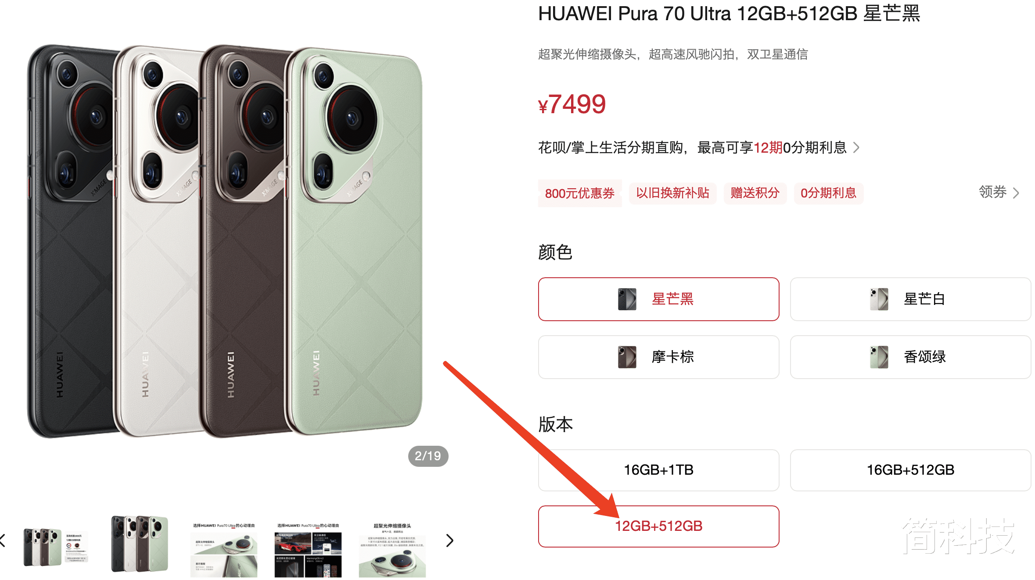Click the main four-color phone image
This screenshot has height=580, width=1035.
coord(225,241)
